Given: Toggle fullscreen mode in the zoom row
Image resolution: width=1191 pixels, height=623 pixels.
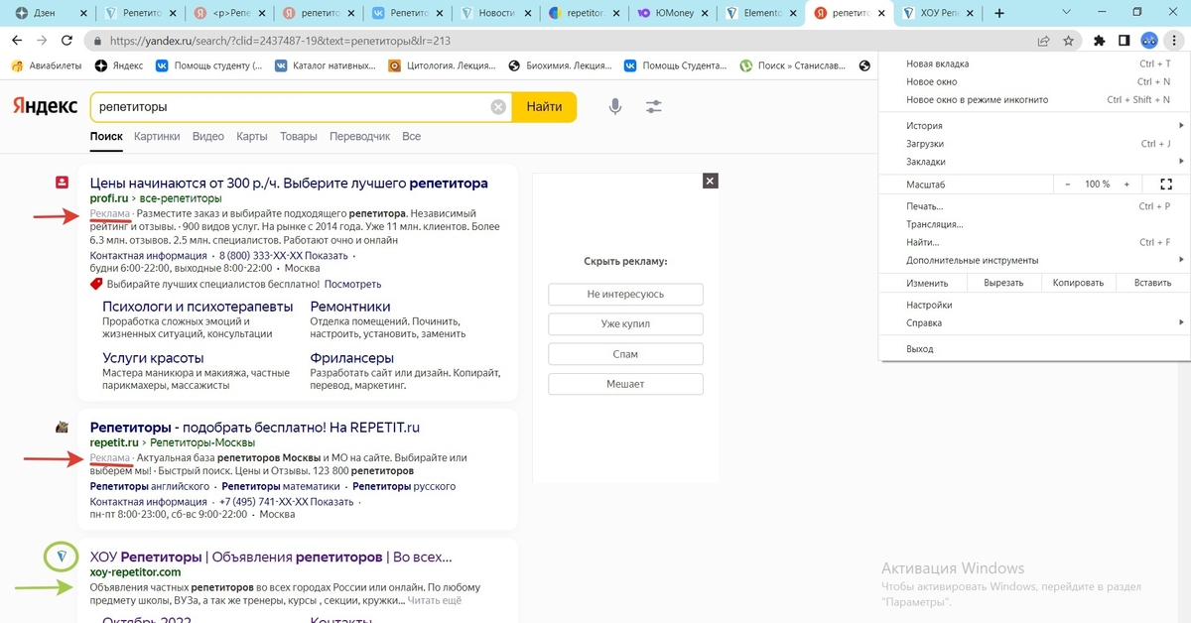Looking at the screenshot, I should (x=1165, y=185).
